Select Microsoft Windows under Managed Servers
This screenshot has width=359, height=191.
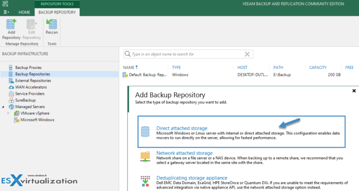[x=37, y=120]
